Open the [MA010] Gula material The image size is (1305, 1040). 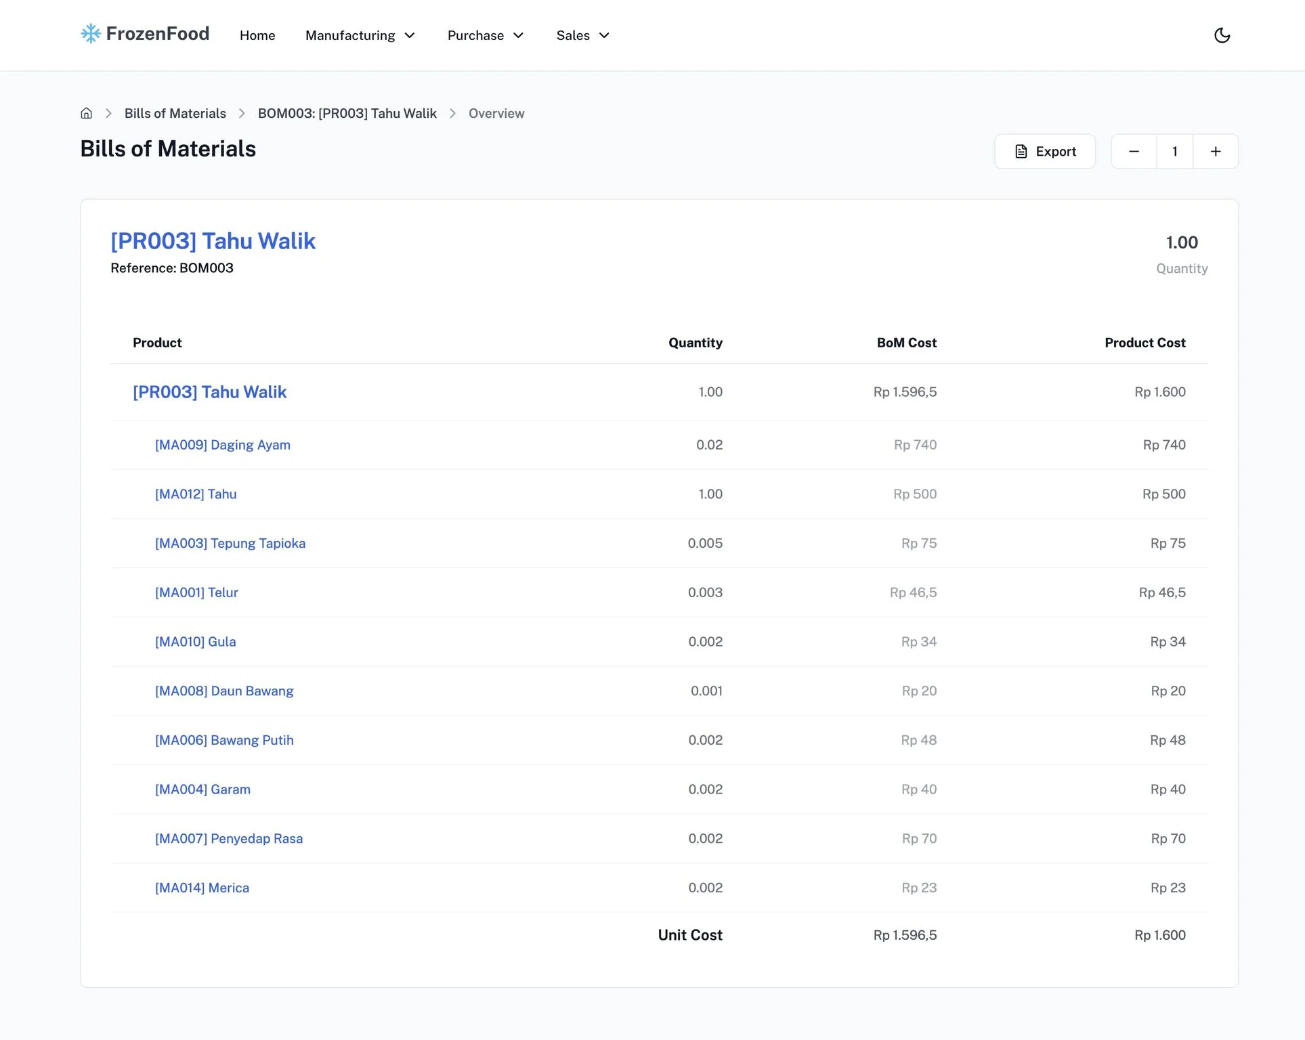(x=196, y=642)
